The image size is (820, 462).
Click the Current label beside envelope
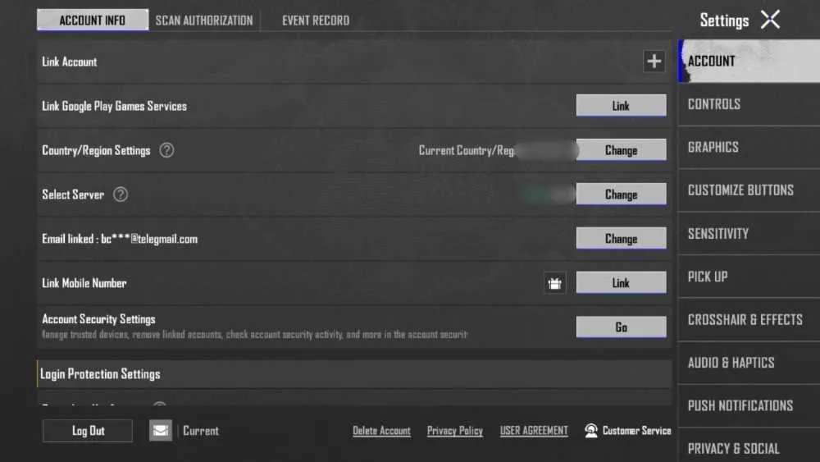tap(201, 431)
